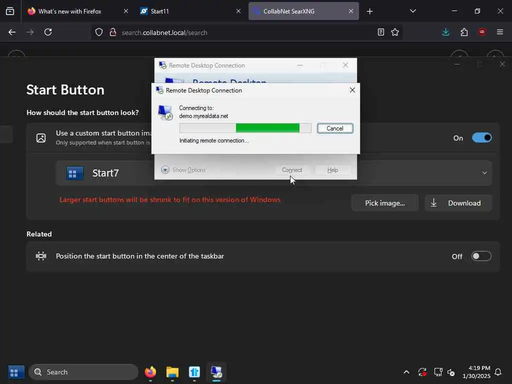The height and width of the screenshot is (384, 512).
Task: Bookmark this page star icon
Action: [x=395, y=32]
